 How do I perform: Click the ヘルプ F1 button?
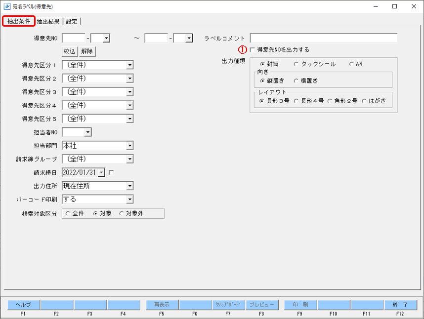click(23, 305)
